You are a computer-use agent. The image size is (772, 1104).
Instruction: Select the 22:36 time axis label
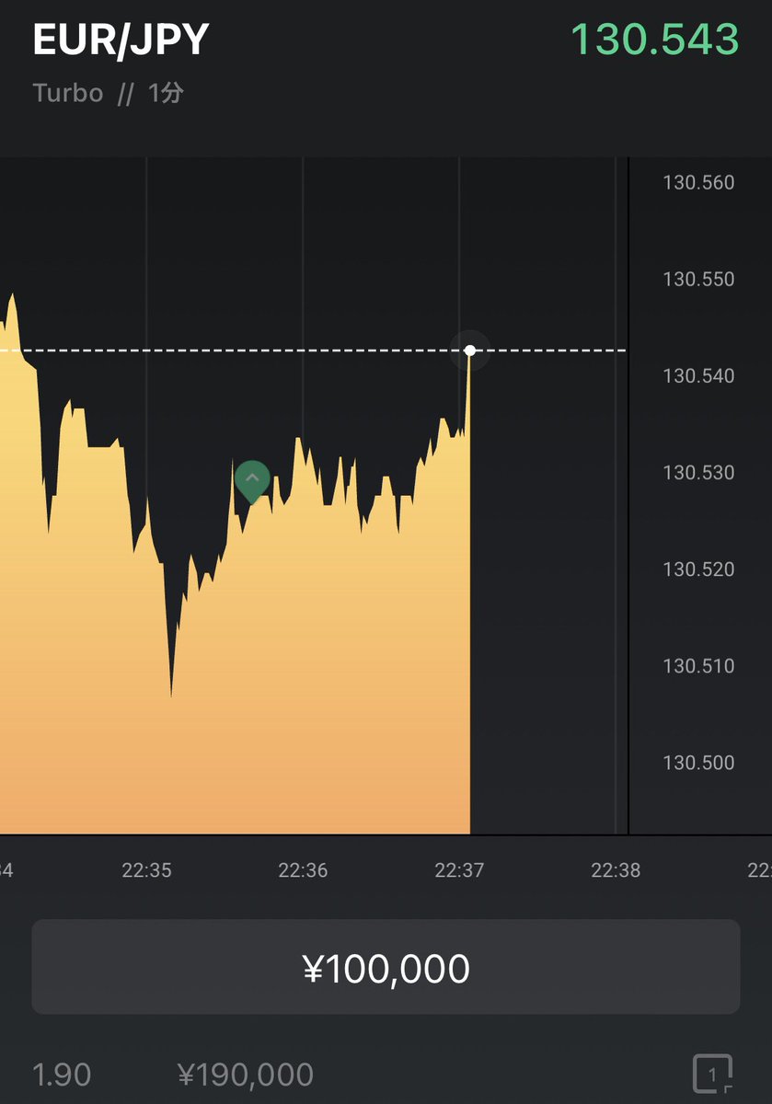303,870
